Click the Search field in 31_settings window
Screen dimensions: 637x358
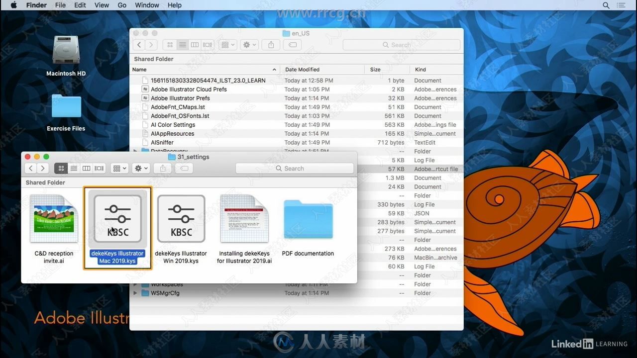295,169
